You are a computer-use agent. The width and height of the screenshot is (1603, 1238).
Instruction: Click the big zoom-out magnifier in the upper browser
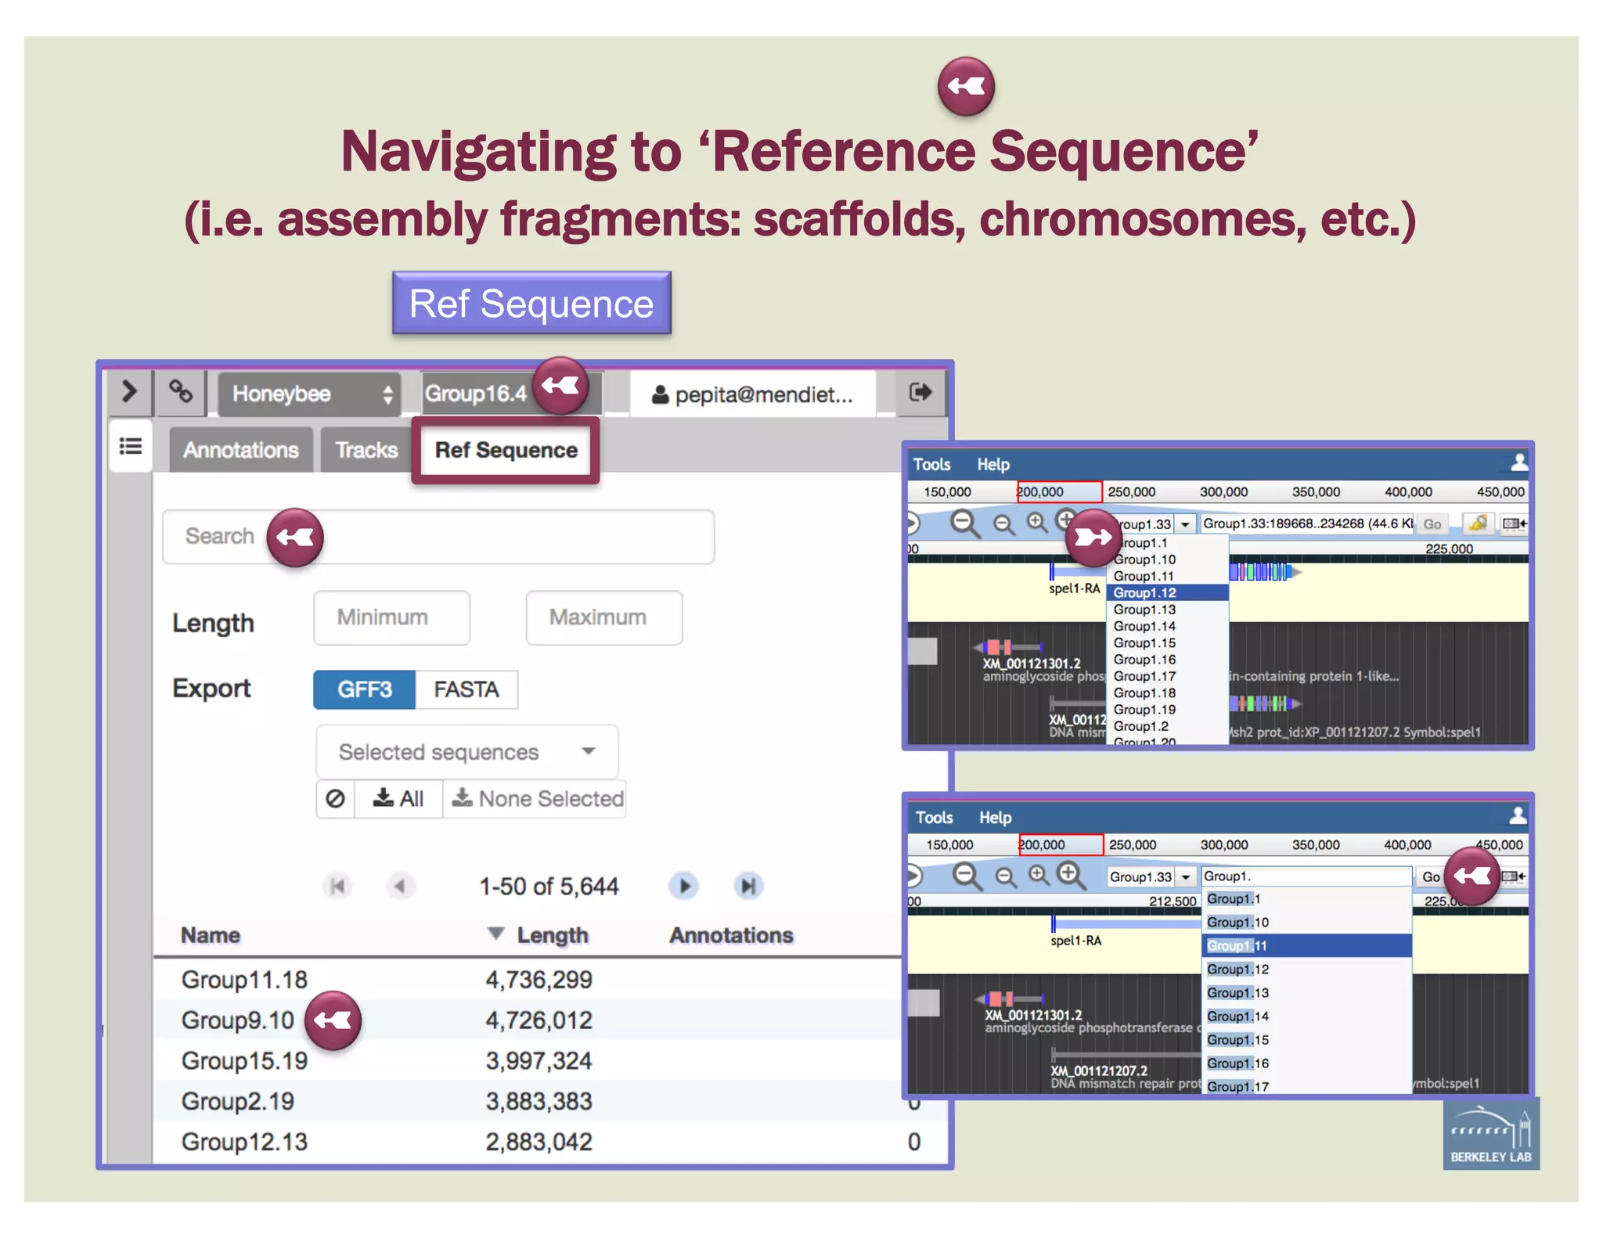[964, 523]
